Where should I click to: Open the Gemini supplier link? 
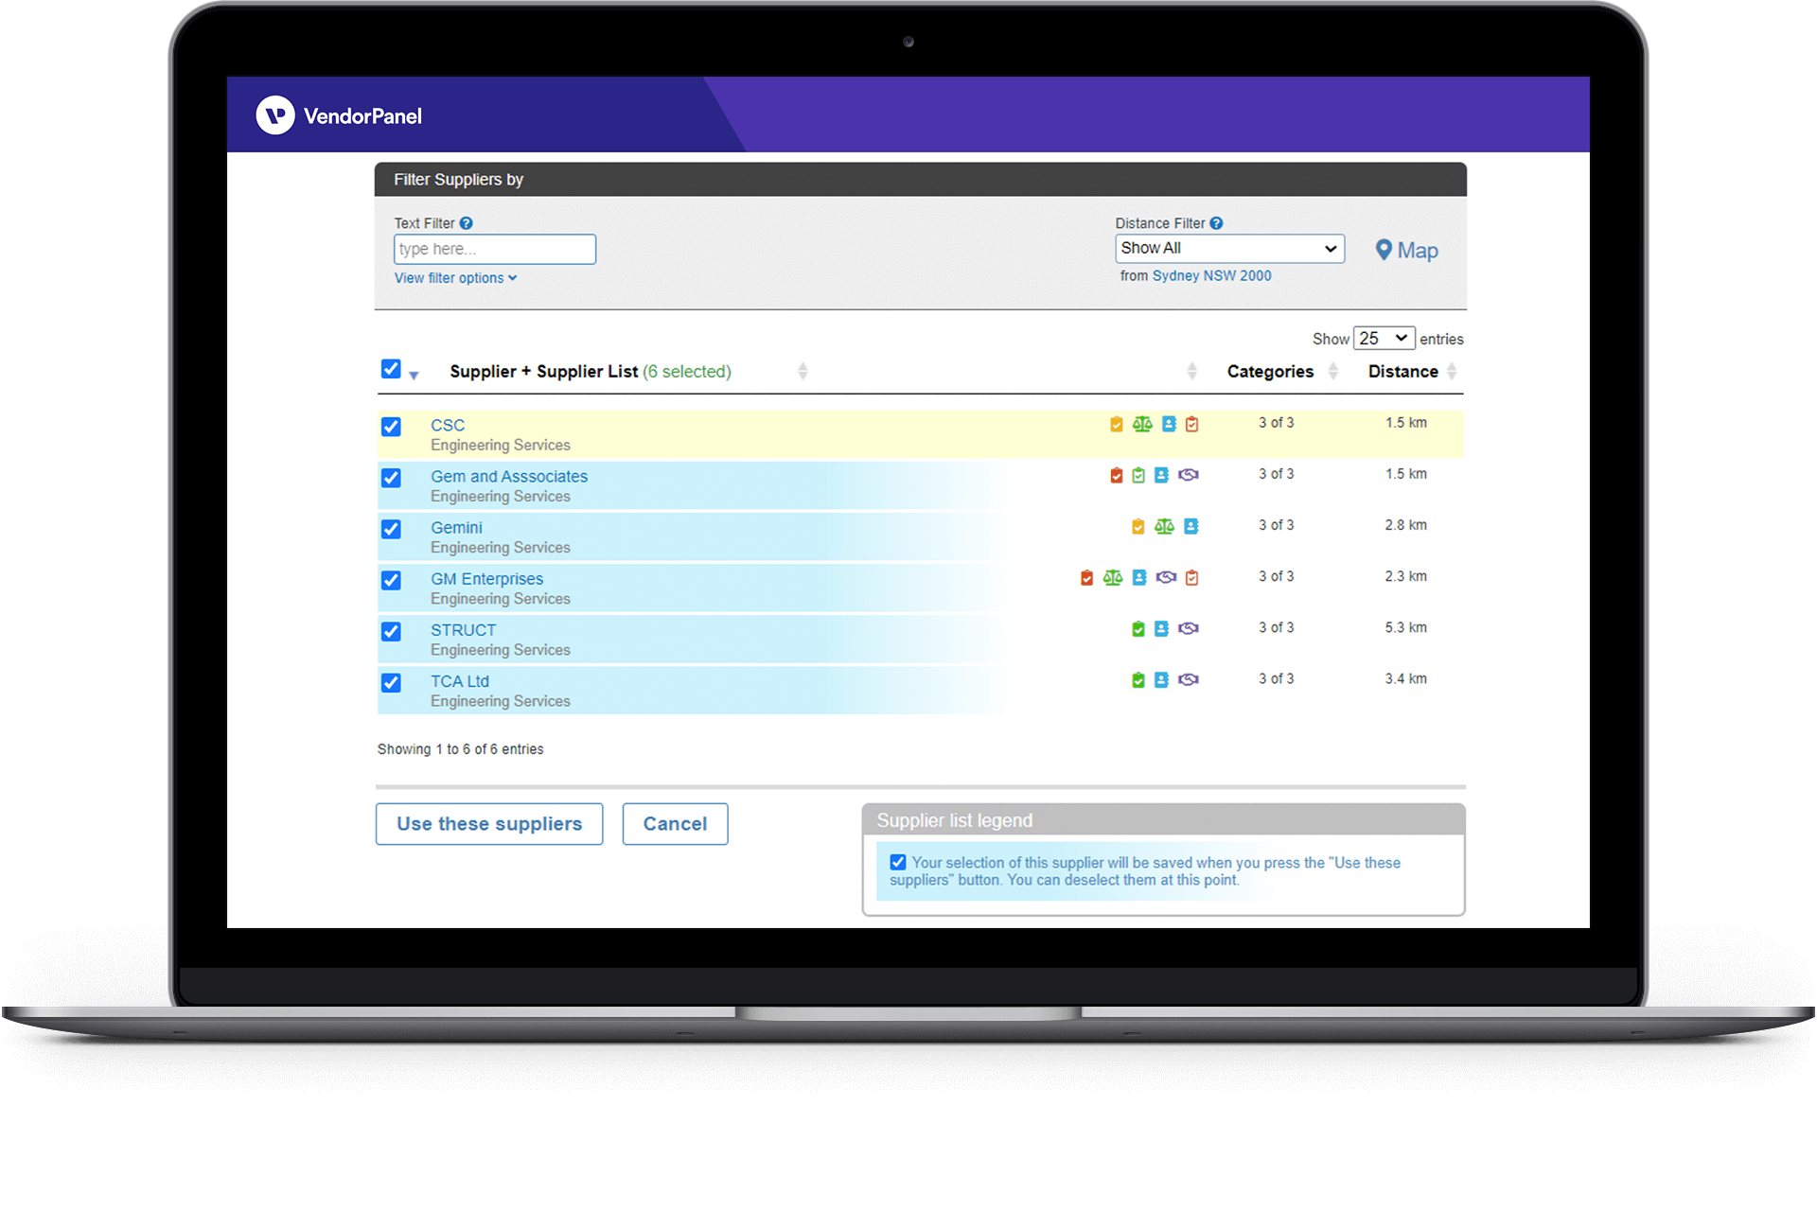(x=456, y=527)
